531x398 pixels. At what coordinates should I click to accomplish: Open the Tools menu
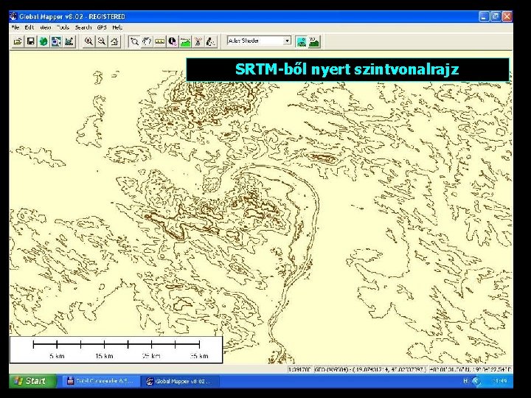pos(63,27)
